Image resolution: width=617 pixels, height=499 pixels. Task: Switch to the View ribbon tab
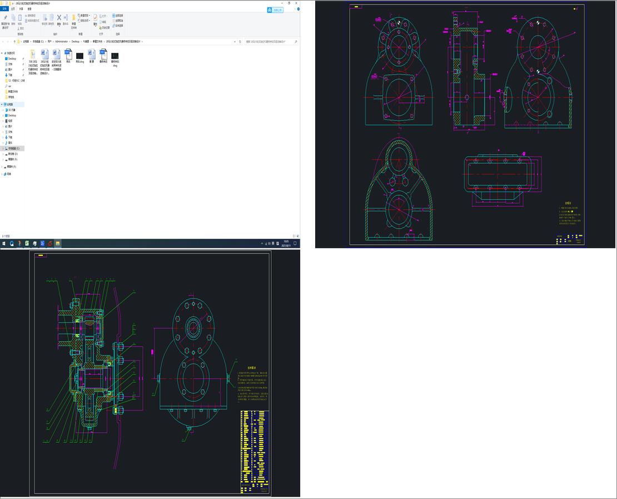click(29, 9)
